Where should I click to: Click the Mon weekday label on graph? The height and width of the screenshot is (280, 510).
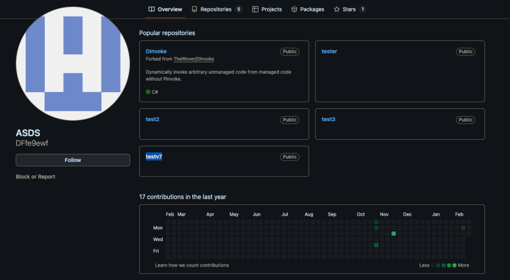tap(158, 228)
